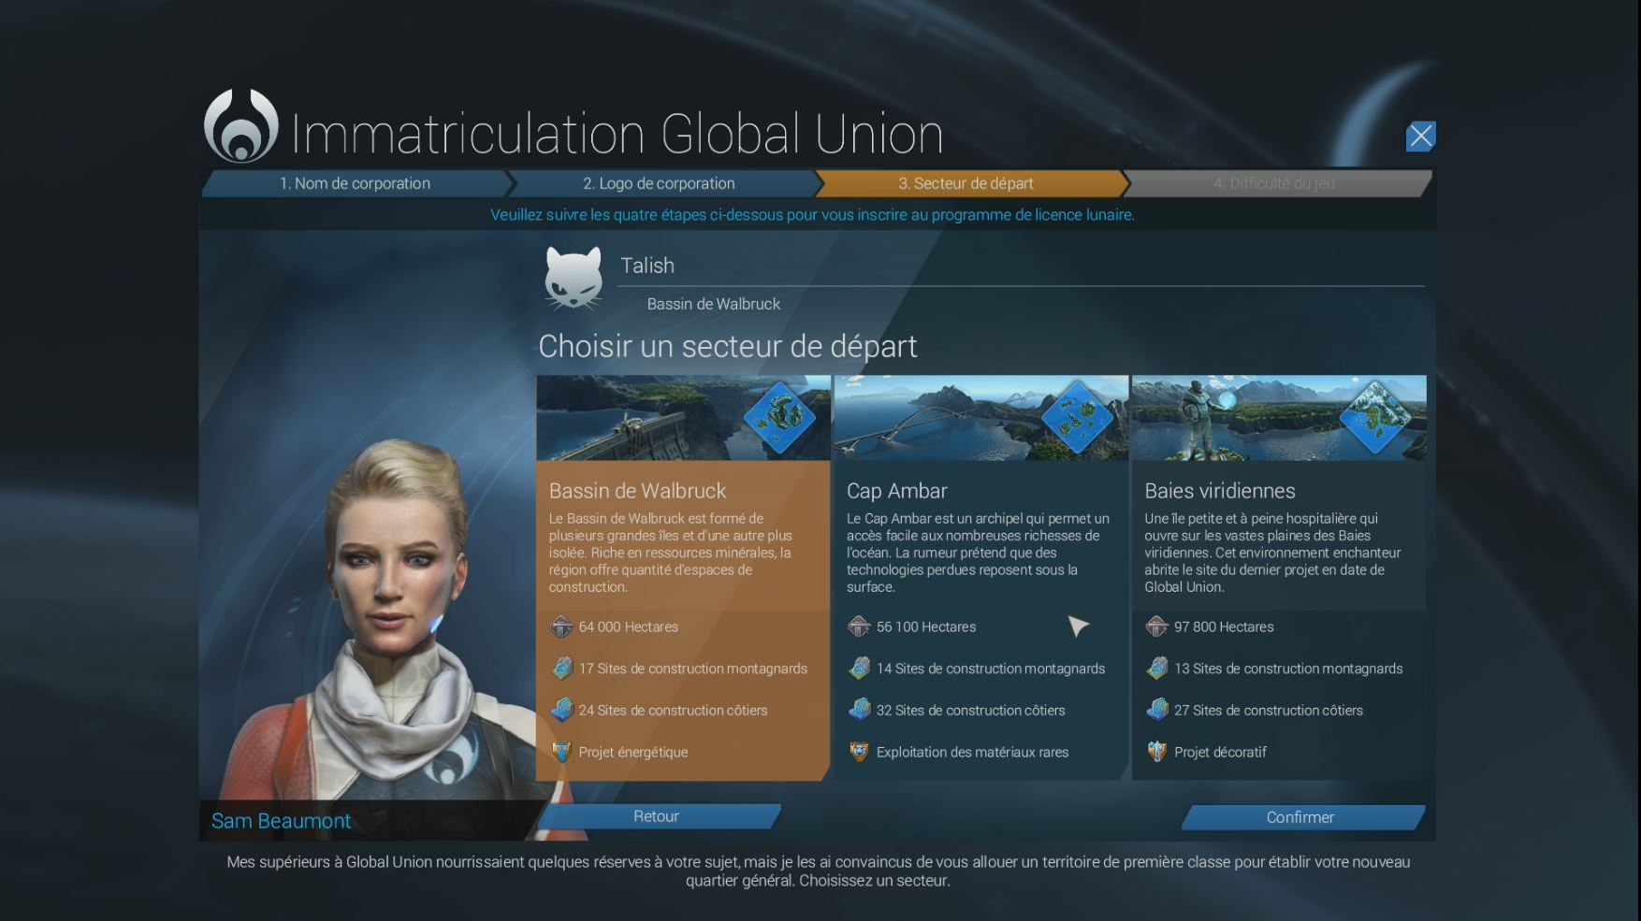Select the Bassin de Walbruck sector card
The image size is (1641, 921).
tap(683, 578)
